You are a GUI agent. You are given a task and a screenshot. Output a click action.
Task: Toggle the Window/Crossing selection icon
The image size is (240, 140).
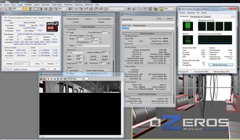(x=41, y=9)
